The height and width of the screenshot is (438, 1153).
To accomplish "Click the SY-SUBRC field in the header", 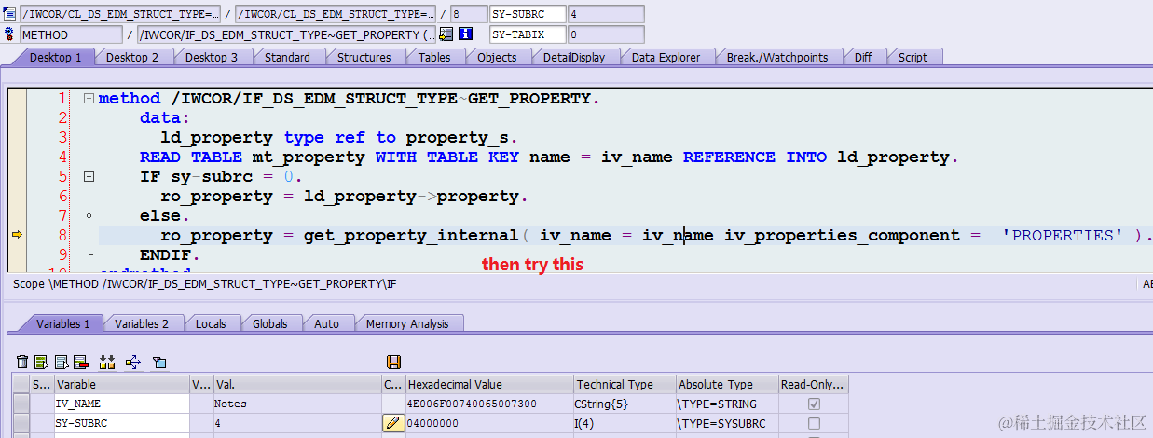I will point(527,14).
